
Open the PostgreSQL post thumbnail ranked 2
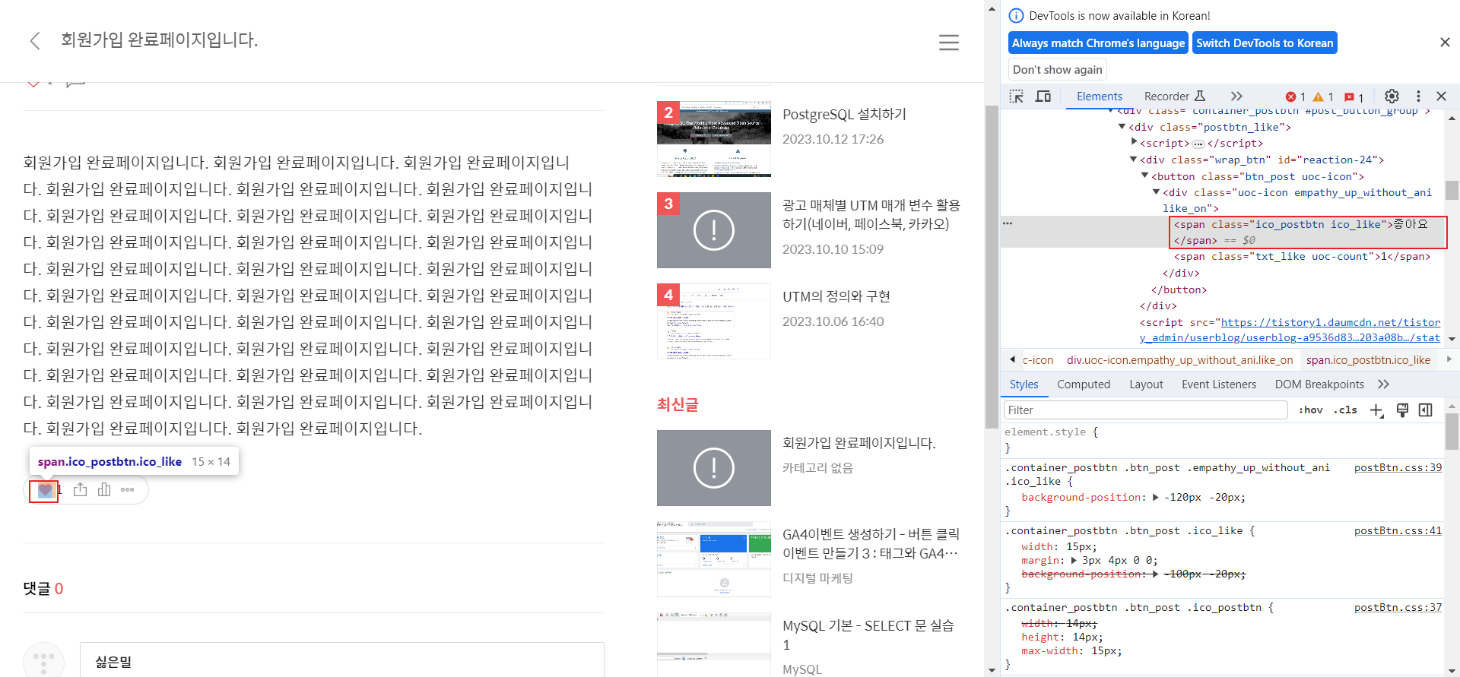pyautogui.click(x=714, y=139)
